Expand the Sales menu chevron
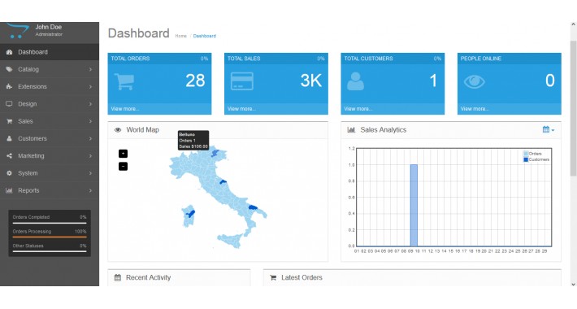Image resolution: width=577 pixels, height=309 pixels. [90, 121]
